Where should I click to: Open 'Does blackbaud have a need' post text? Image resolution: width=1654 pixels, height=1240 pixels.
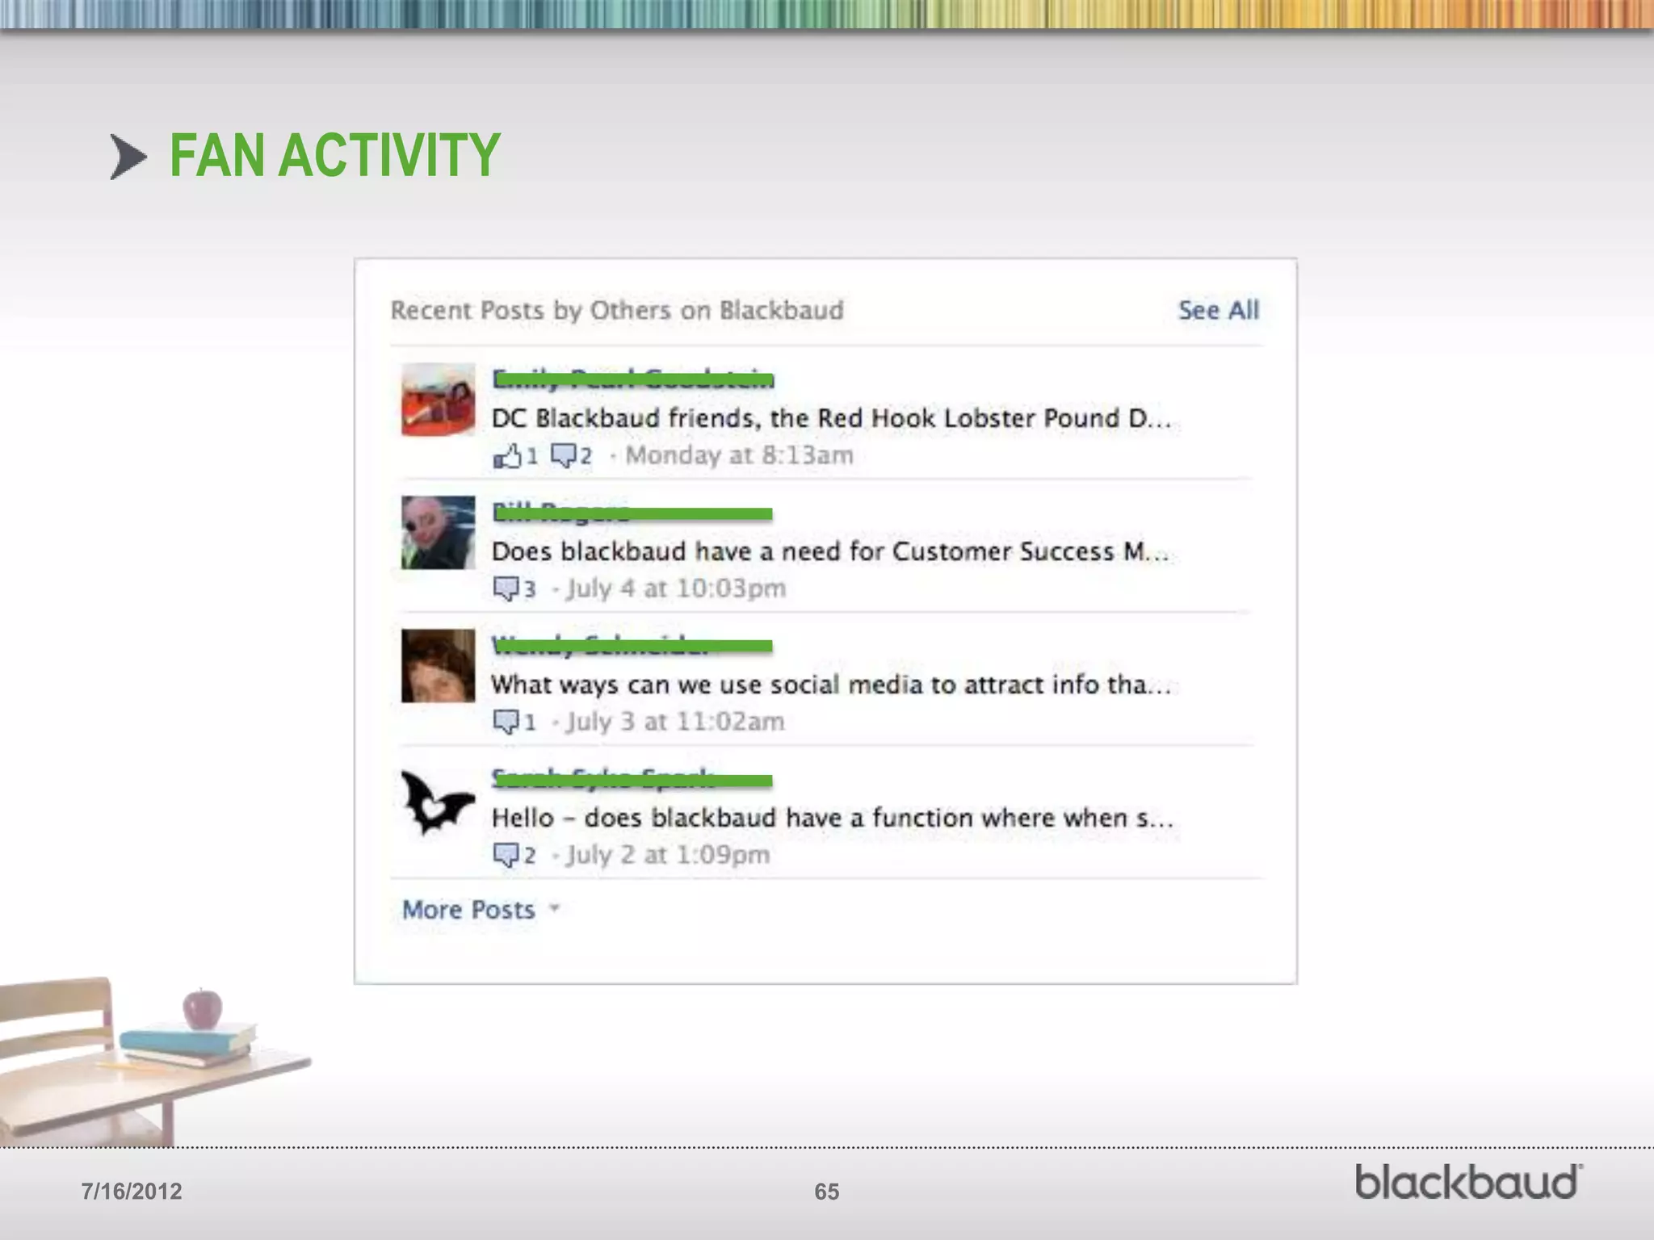tap(829, 551)
